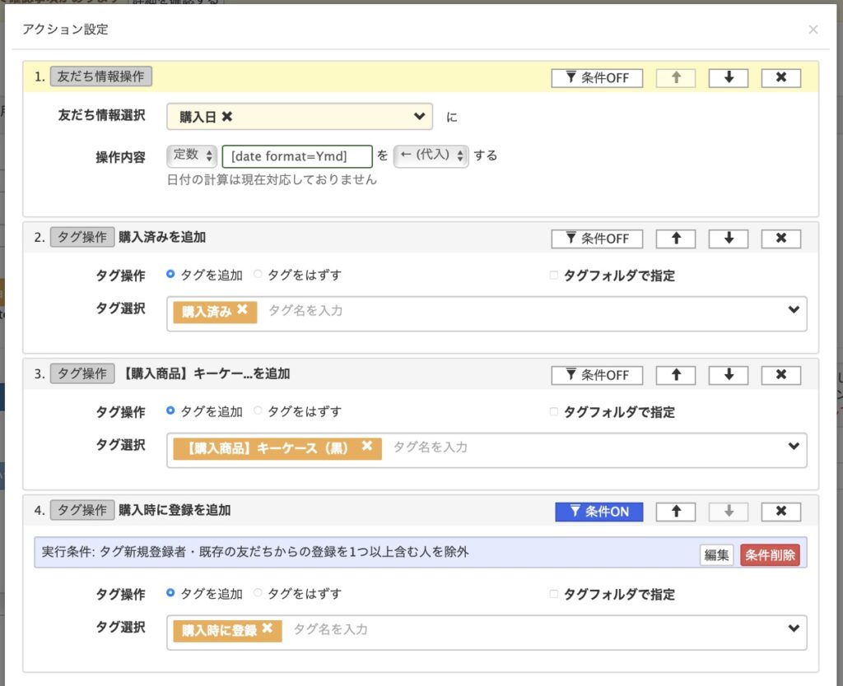Open the 友だち情報選択 dropdown

(420, 117)
